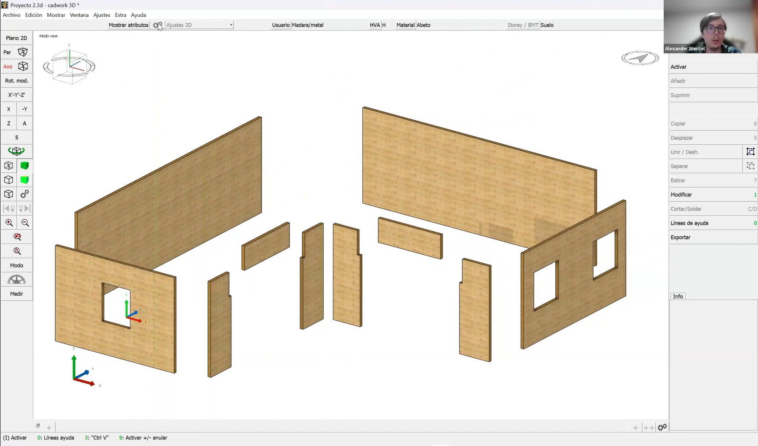Zoom in with the plus magnifier
The image size is (758, 446).
(9, 223)
